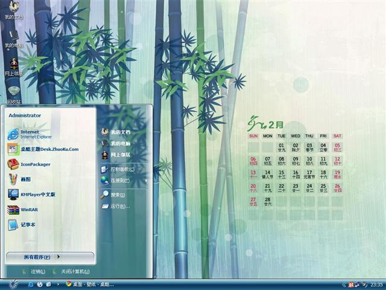Click Internet Explorer quick launch icon
386x290 pixels.
pyautogui.click(x=31, y=285)
